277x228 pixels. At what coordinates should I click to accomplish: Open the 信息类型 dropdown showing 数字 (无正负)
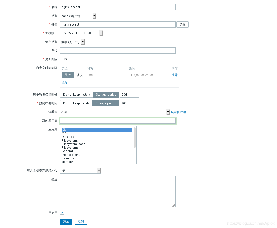coord(72,42)
